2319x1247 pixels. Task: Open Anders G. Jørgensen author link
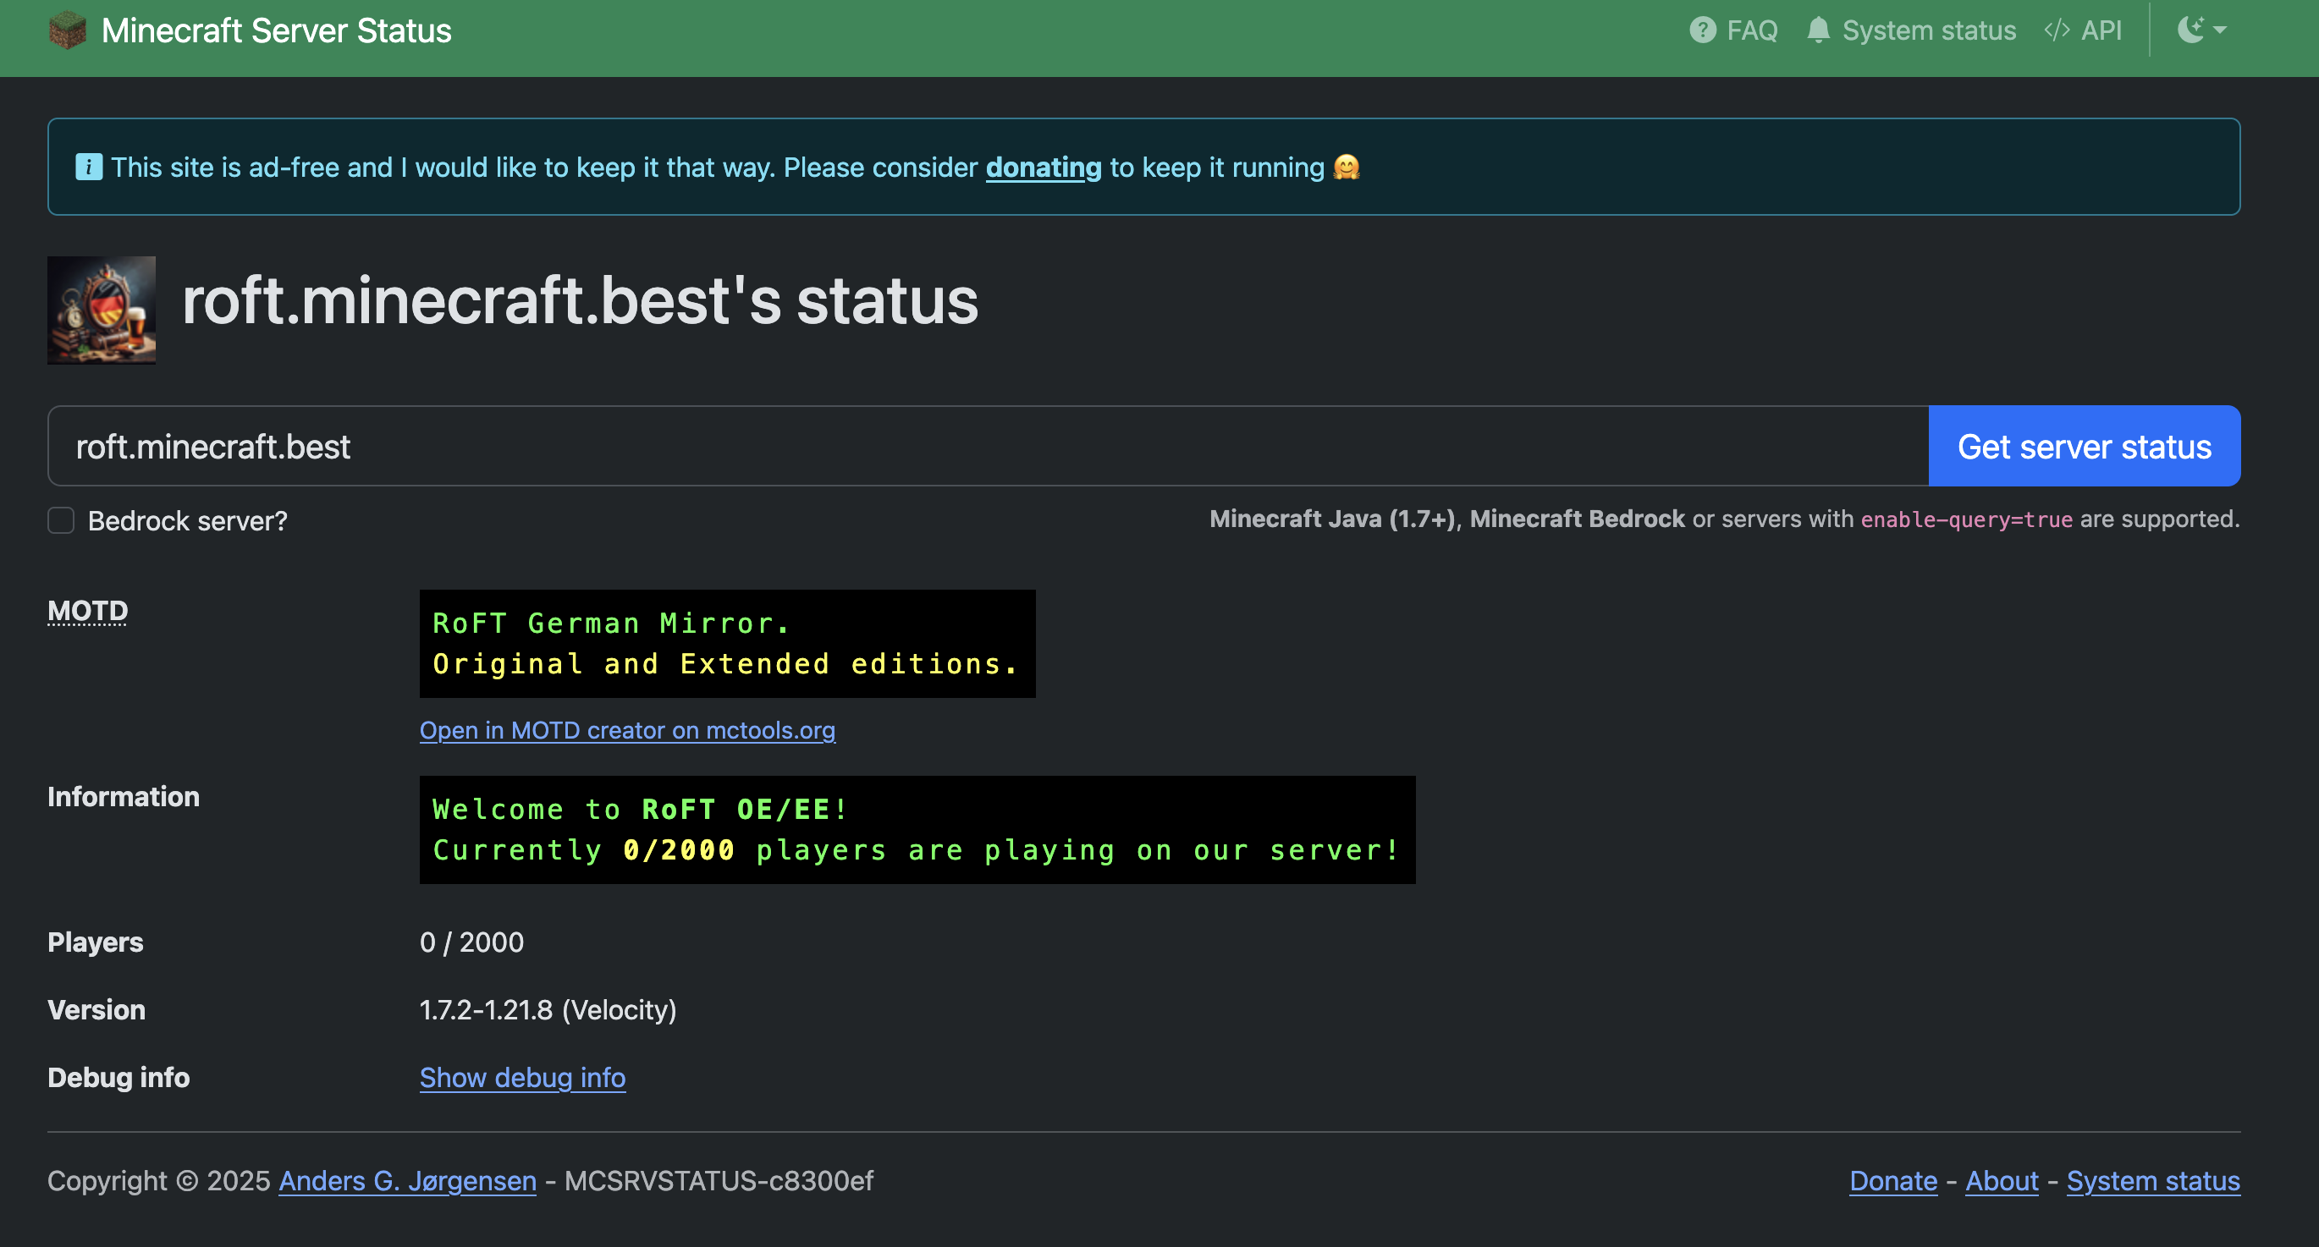(x=408, y=1180)
